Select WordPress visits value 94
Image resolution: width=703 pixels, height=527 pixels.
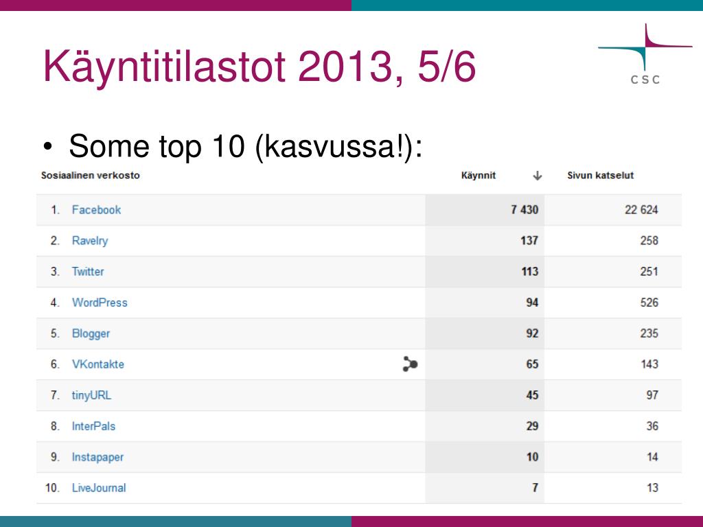click(532, 303)
